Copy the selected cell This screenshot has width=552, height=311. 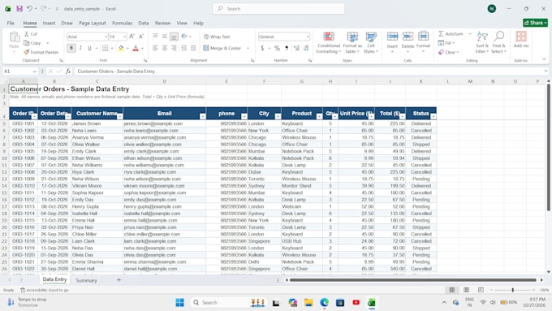click(32, 43)
